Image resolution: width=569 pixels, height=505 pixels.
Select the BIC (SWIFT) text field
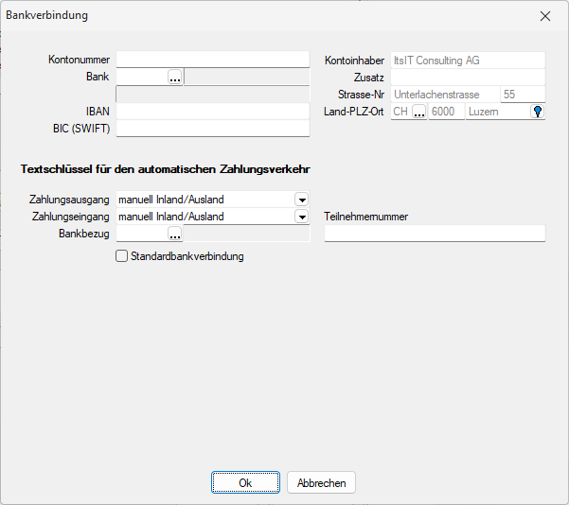[212, 129]
